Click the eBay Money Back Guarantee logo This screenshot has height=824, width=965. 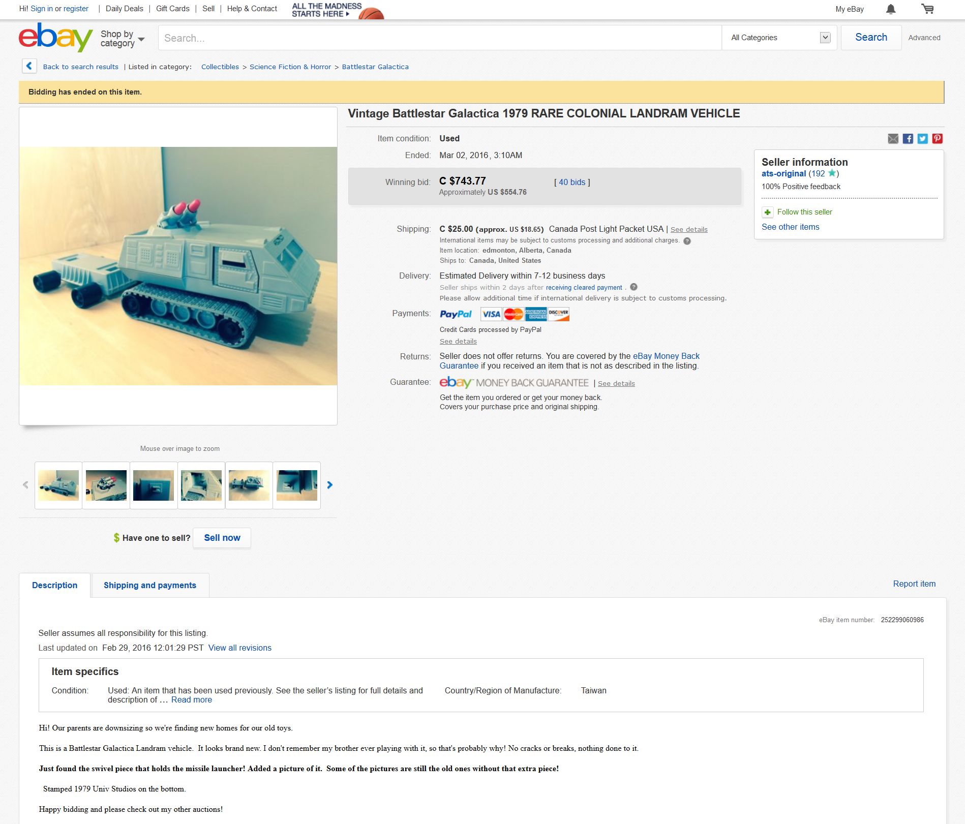tap(514, 383)
